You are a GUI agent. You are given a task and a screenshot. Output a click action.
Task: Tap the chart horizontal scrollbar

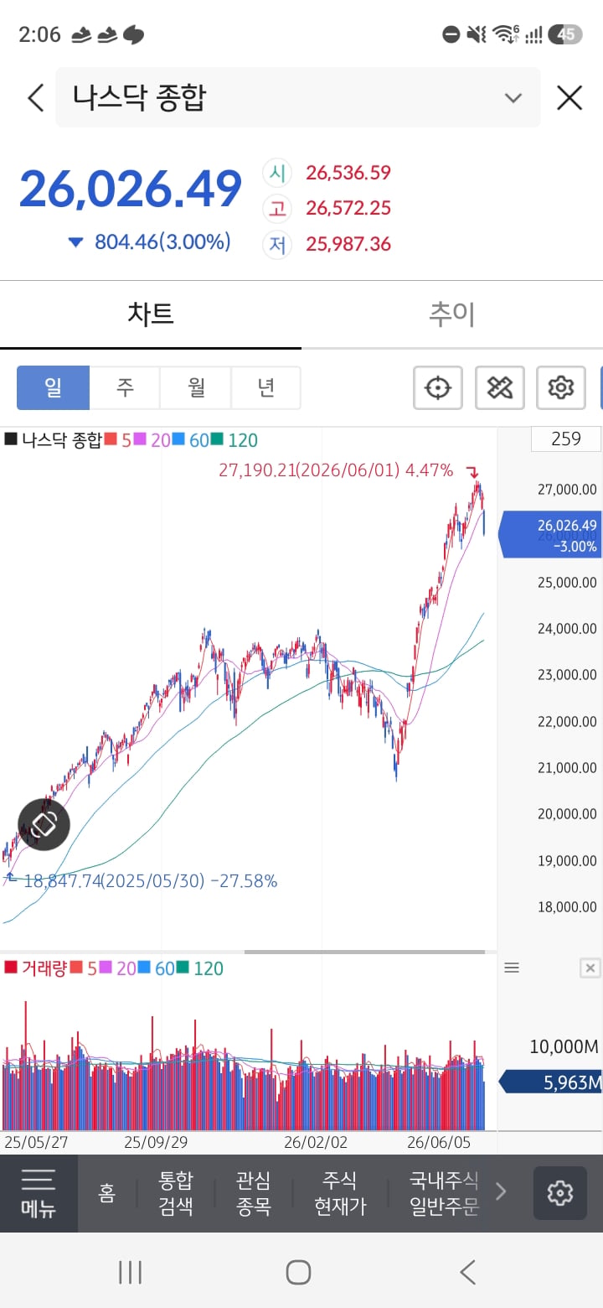364,952
